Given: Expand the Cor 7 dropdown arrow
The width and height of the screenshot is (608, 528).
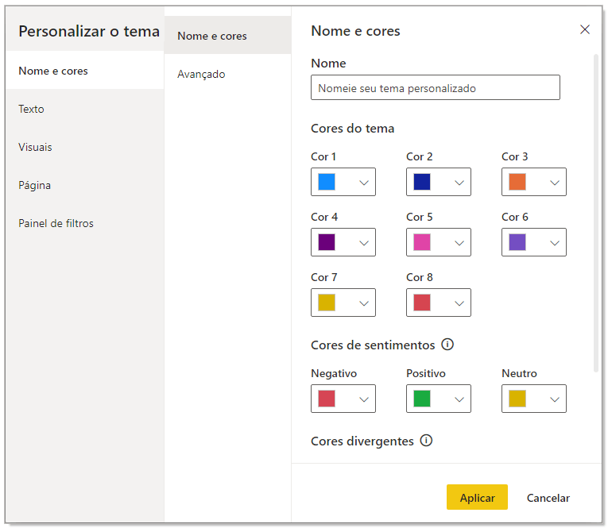Looking at the screenshot, I should (x=364, y=303).
